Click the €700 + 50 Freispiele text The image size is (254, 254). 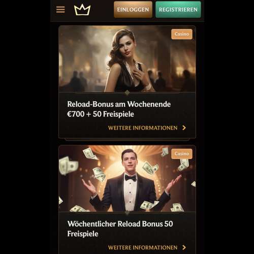(101, 114)
